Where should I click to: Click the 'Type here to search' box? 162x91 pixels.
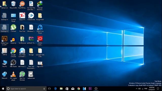click(26, 89)
